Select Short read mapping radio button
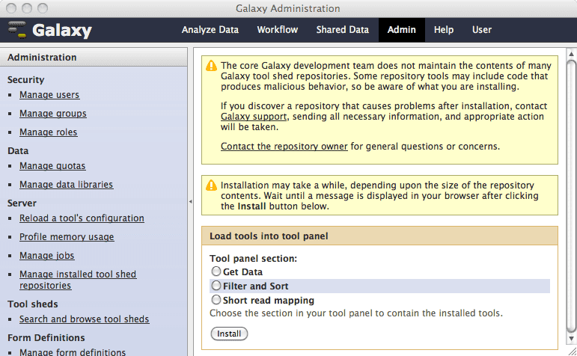Image resolution: width=577 pixels, height=356 pixels. (216, 300)
